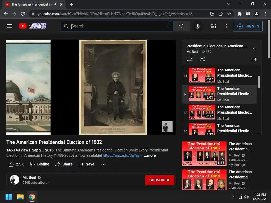Viewport: 271px width, 203px height.
Task: Open recommended Election of 1836 thumbnail
Action: (204, 154)
